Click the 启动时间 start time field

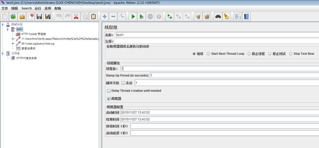[x=220, y=112]
